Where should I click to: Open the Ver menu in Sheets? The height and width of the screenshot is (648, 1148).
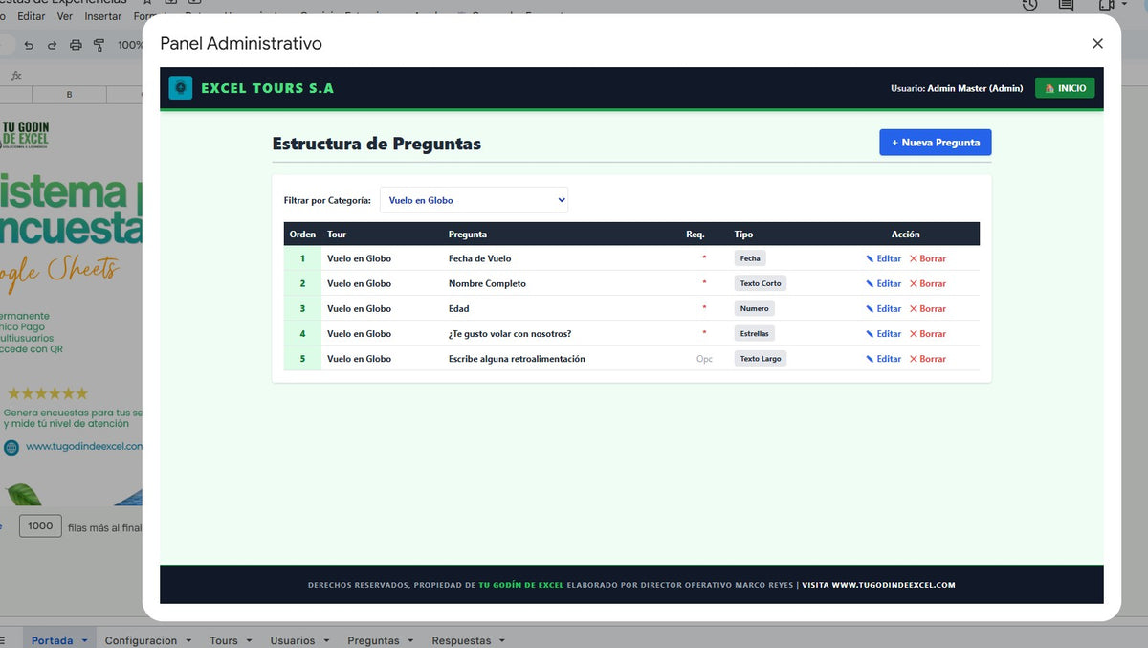point(65,16)
